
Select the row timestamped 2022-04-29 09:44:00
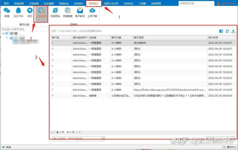click(144, 95)
